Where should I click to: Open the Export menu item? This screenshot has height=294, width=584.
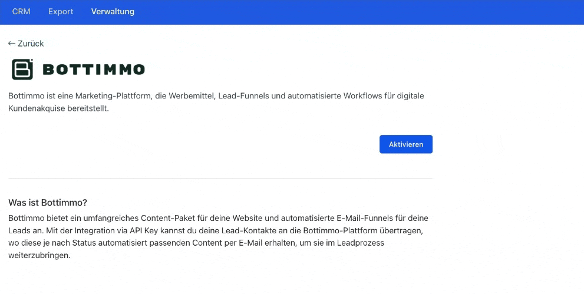(61, 12)
